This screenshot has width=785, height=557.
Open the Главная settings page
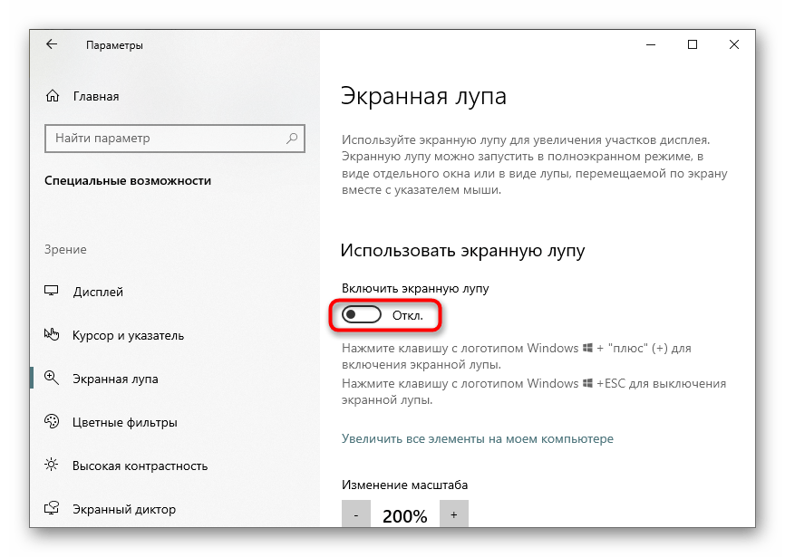coord(96,97)
